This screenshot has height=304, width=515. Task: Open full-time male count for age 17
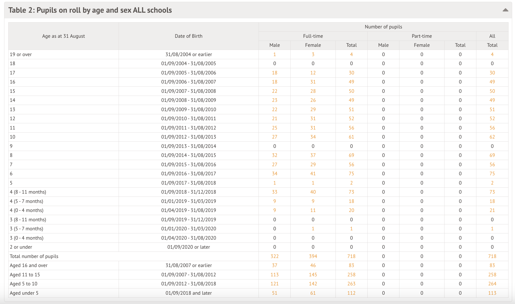click(274, 73)
